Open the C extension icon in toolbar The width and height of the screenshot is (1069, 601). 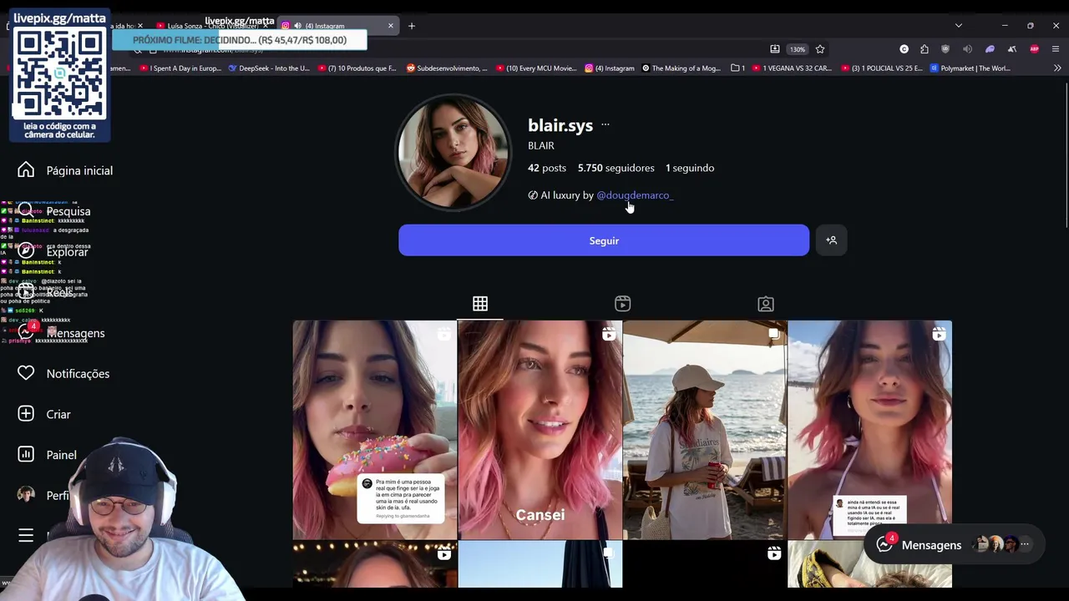pyautogui.click(x=904, y=49)
